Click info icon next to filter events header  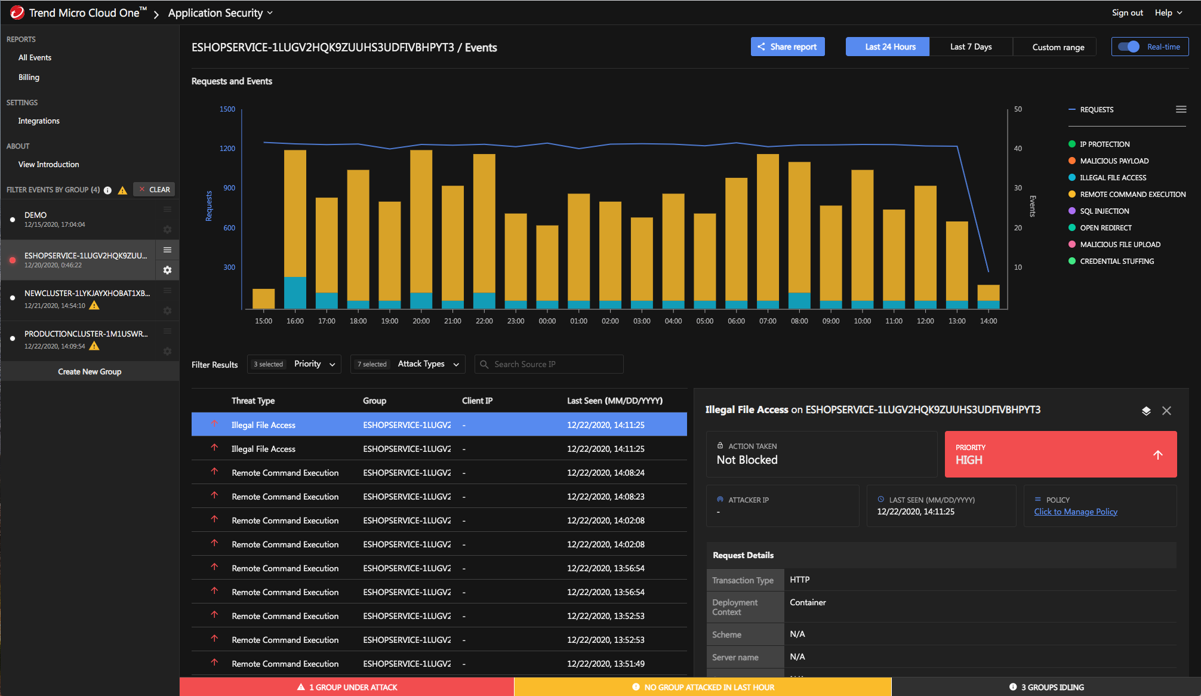(107, 190)
